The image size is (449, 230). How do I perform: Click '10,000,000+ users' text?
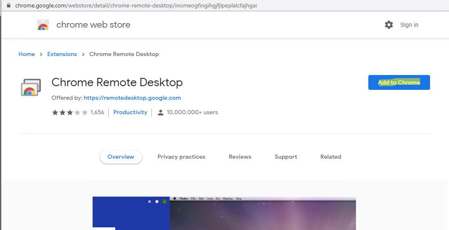[192, 113]
